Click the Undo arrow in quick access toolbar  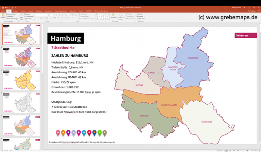point(6,8)
